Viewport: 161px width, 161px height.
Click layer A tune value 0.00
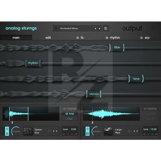point(74,129)
